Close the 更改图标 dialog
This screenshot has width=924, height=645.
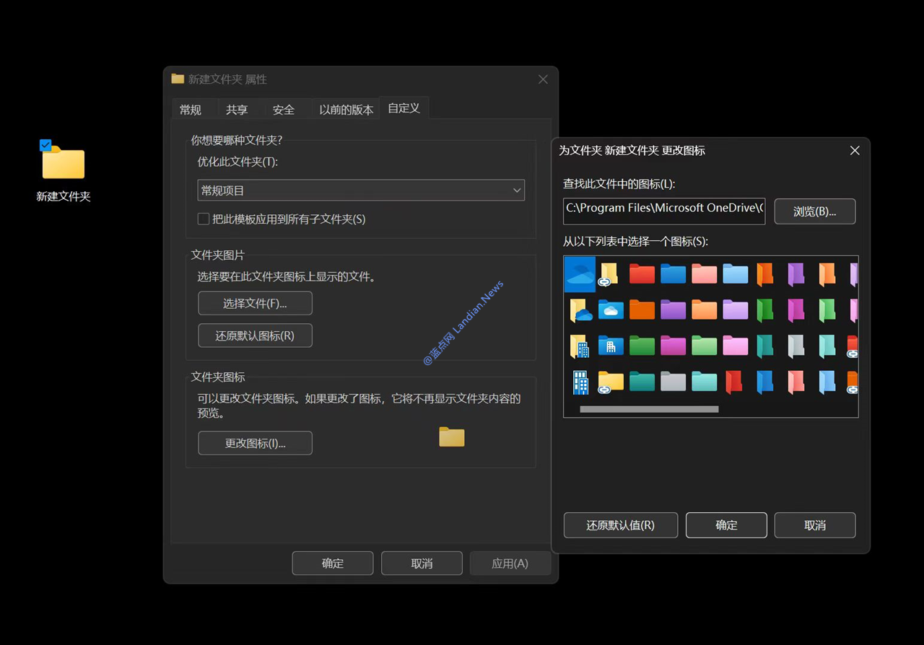coord(855,151)
